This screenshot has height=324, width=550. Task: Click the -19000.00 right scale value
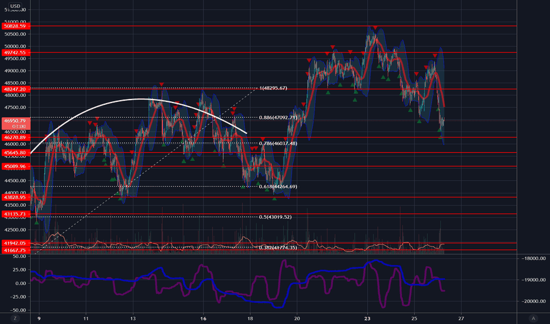click(533, 280)
